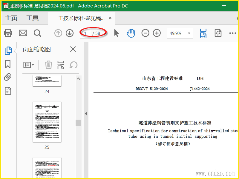The image size is (239, 179).
Task: Open the send by email envelope icon
Action: (23, 33)
